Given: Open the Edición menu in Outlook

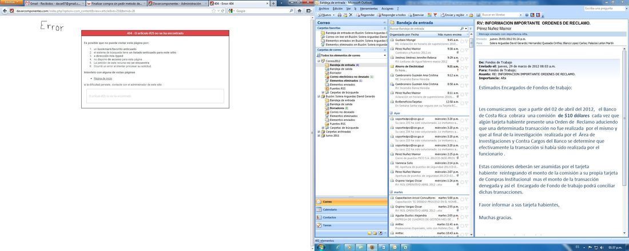Looking at the screenshot, I should click(x=338, y=9).
